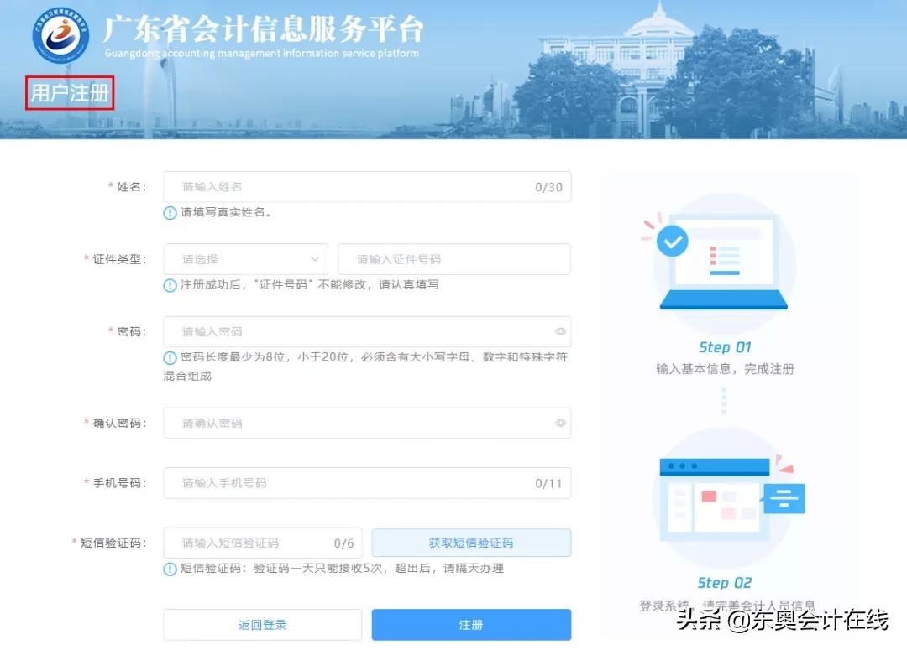Click 获取短信验证码 button
This screenshot has width=907, height=650.
pyautogui.click(x=471, y=543)
